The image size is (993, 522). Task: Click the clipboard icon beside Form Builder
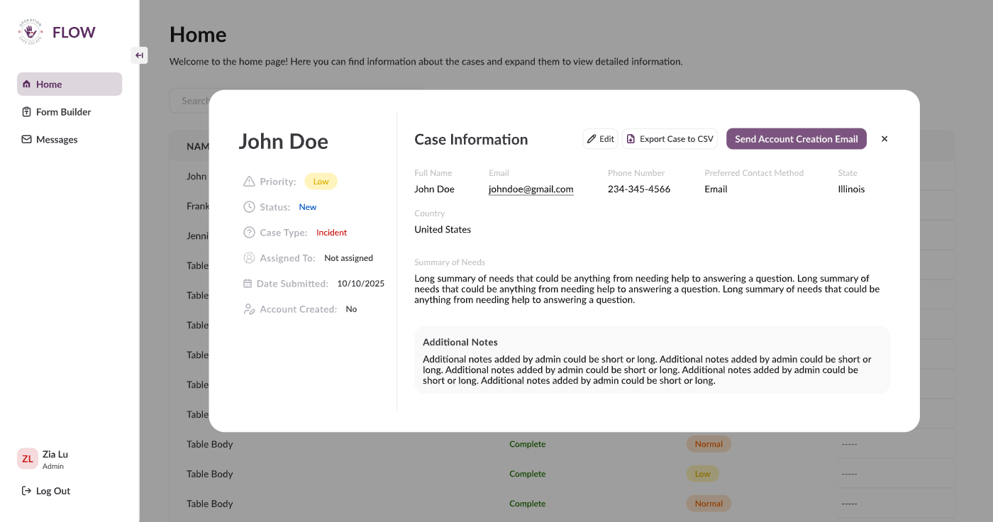(27, 112)
